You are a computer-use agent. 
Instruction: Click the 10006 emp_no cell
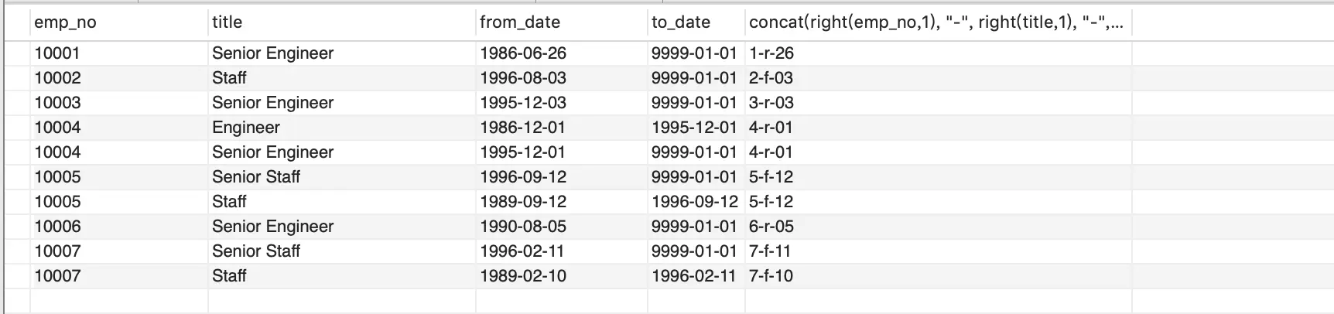57,227
